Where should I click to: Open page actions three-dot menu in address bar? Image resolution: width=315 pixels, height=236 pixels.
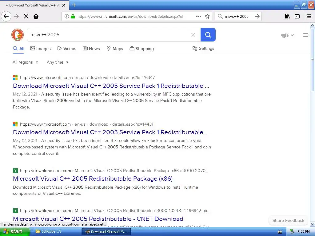coord(198,16)
